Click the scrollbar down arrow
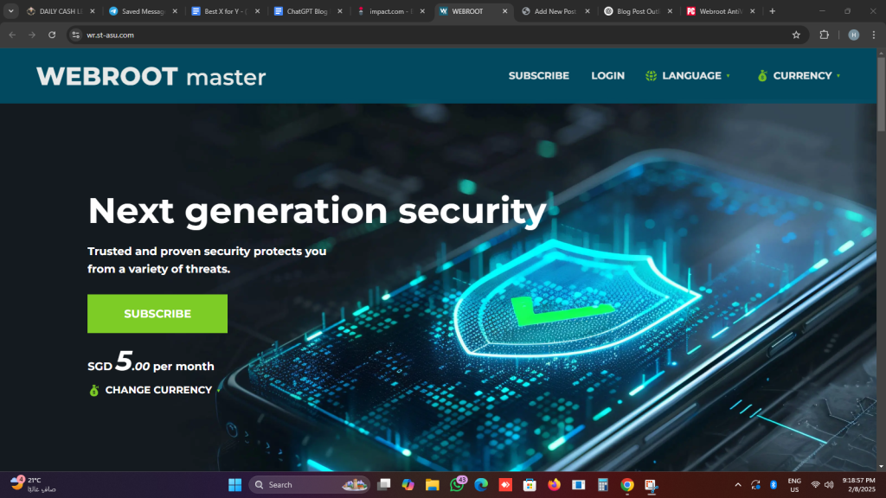Viewport: 886px width, 498px height. (x=881, y=466)
